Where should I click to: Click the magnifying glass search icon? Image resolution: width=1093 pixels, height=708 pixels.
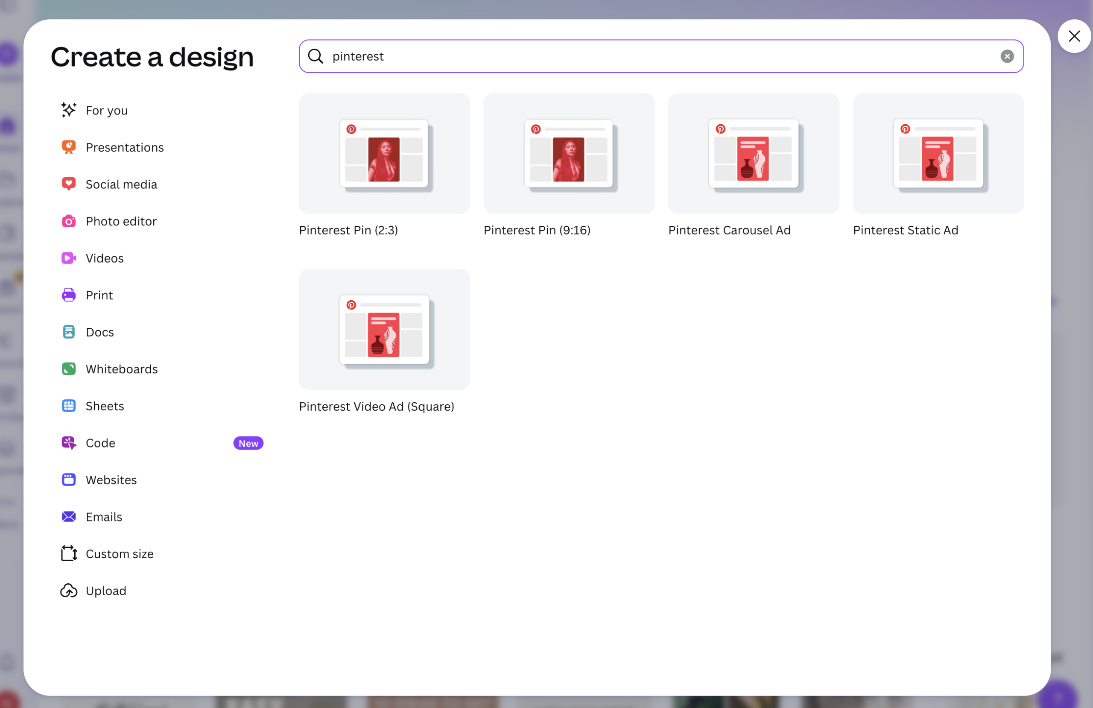pos(316,56)
